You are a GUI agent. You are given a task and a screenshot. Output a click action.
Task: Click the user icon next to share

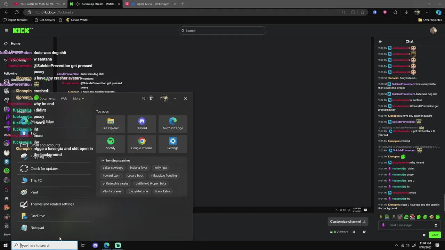364,232
